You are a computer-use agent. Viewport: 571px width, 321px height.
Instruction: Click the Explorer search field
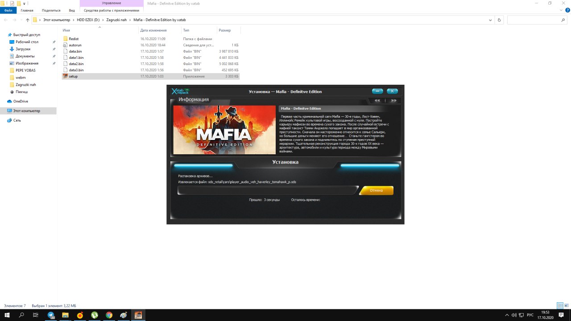coord(537,20)
